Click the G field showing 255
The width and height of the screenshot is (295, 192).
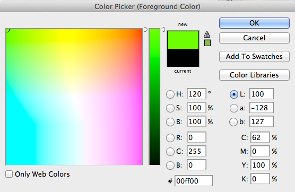click(196, 151)
